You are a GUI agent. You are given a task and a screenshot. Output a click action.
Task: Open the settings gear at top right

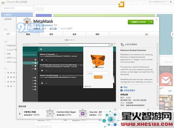[171, 2]
